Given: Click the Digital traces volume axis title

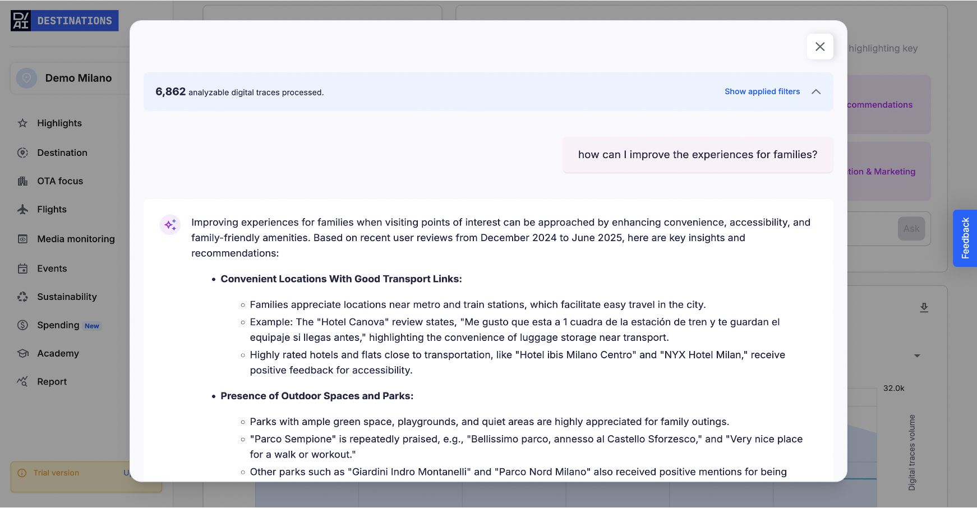Looking at the screenshot, I should tap(912, 452).
